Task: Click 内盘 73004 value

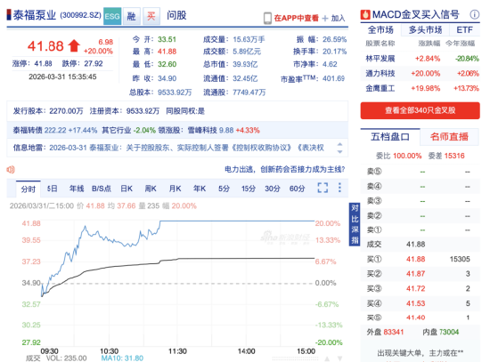Action: point(449,332)
